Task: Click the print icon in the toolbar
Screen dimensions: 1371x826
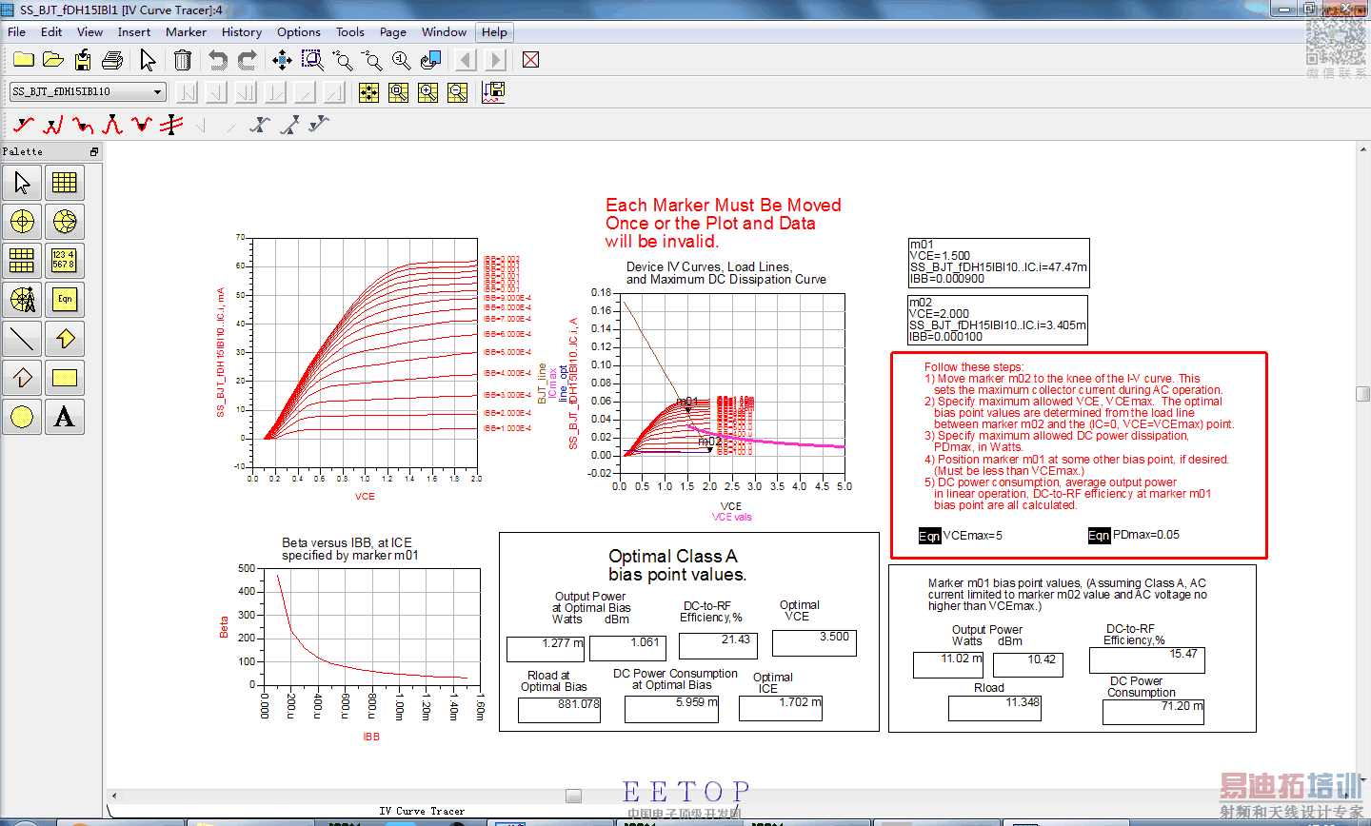Action: pos(112,61)
